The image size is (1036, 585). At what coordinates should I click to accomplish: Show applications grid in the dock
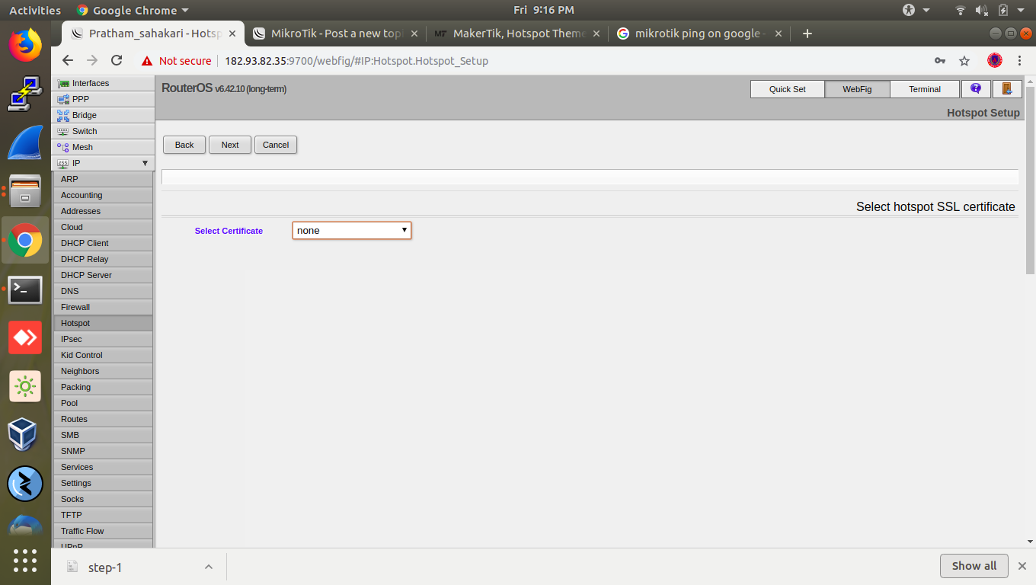click(x=25, y=561)
